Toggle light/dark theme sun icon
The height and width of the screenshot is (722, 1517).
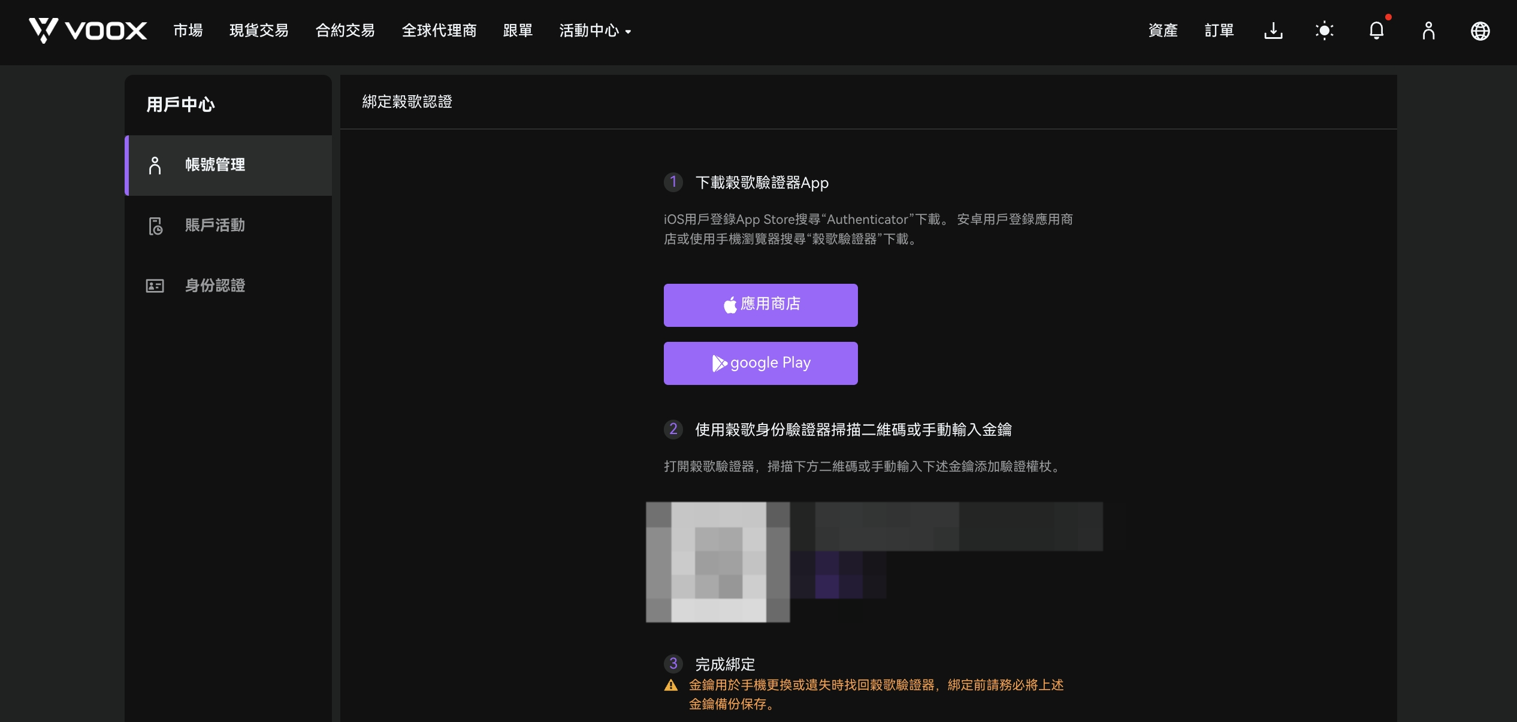(x=1325, y=31)
